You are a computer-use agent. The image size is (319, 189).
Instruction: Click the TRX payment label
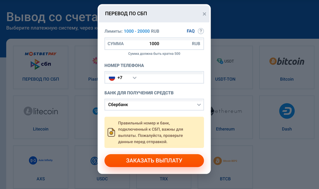(164, 179)
